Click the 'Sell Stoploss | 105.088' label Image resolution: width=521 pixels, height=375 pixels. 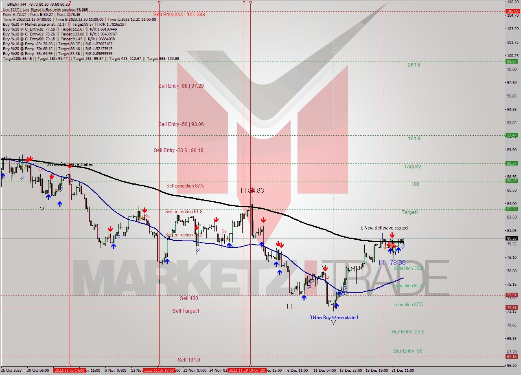point(179,14)
